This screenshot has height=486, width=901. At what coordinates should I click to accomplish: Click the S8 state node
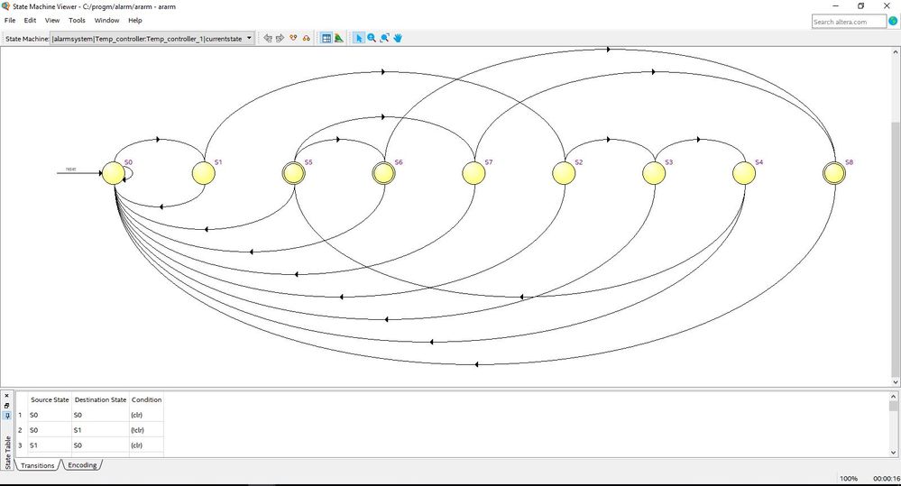click(833, 173)
